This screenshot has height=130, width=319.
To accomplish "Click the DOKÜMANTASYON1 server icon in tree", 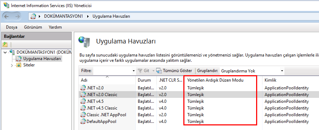I will 12,52.
